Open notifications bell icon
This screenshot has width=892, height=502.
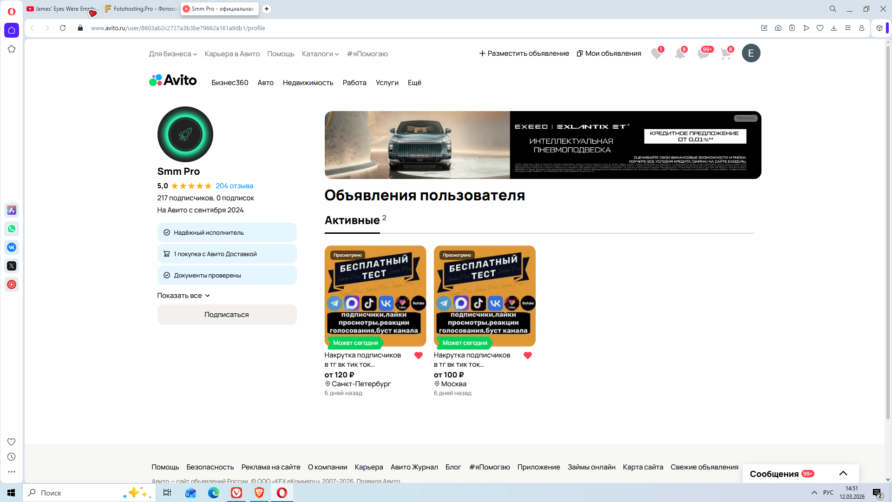click(680, 54)
